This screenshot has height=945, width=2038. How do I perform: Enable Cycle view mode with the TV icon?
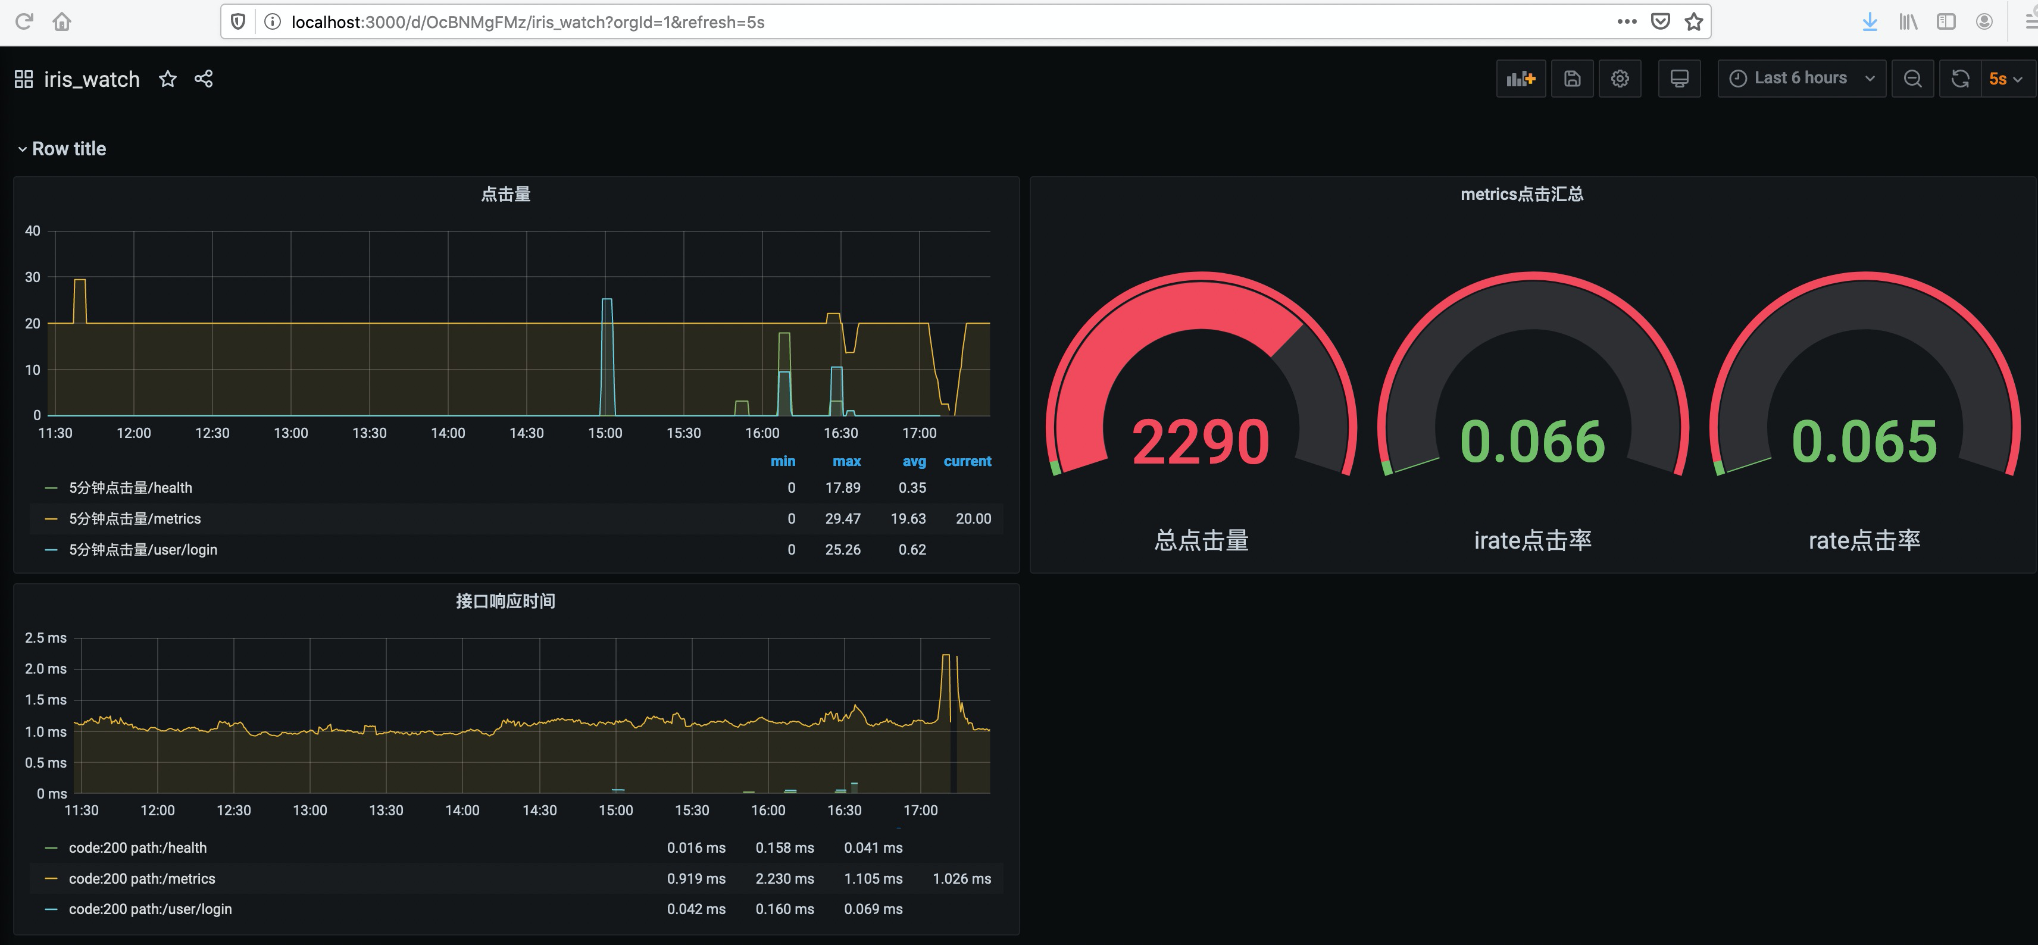[x=1679, y=79]
